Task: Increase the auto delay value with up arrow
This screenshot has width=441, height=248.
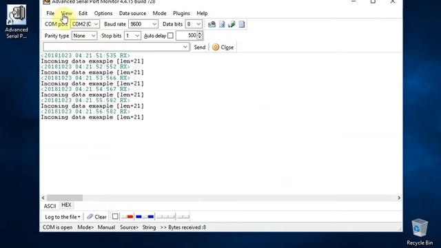Action: coord(200,34)
